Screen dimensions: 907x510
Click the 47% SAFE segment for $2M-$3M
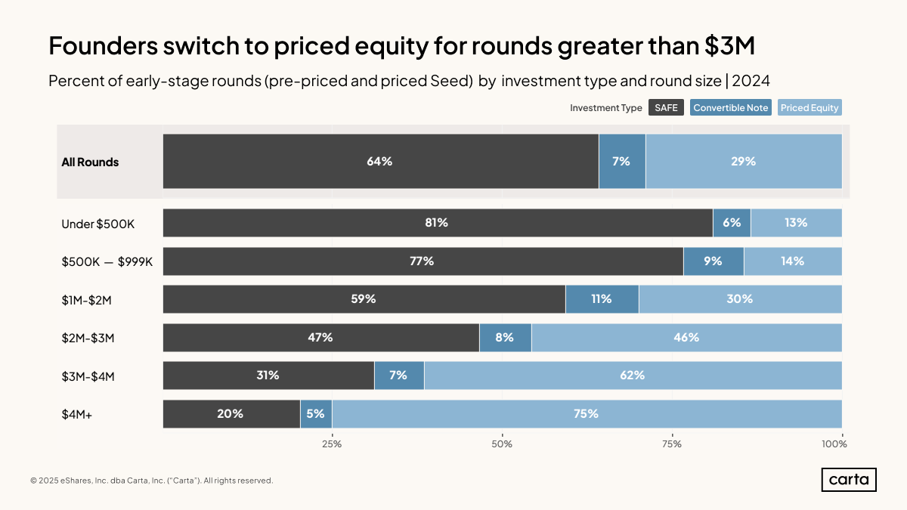[320, 338]
